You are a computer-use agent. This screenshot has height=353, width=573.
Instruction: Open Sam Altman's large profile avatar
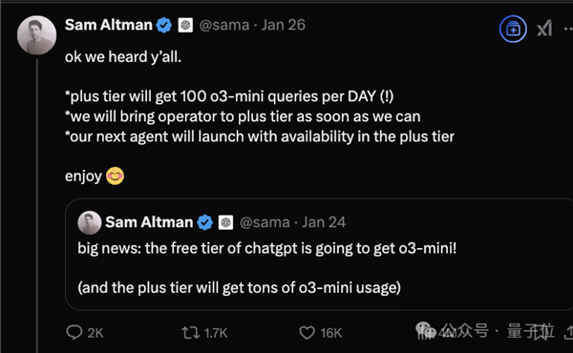[36, 35]
